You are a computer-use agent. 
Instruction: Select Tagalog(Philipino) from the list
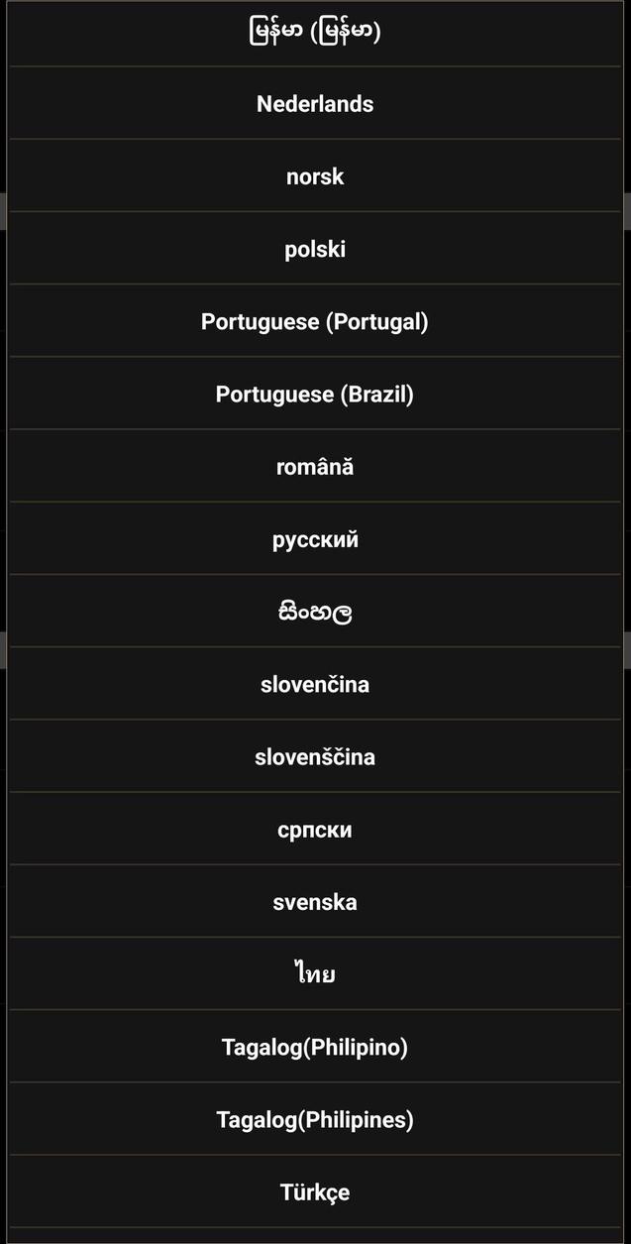[x=315, y=1046]
